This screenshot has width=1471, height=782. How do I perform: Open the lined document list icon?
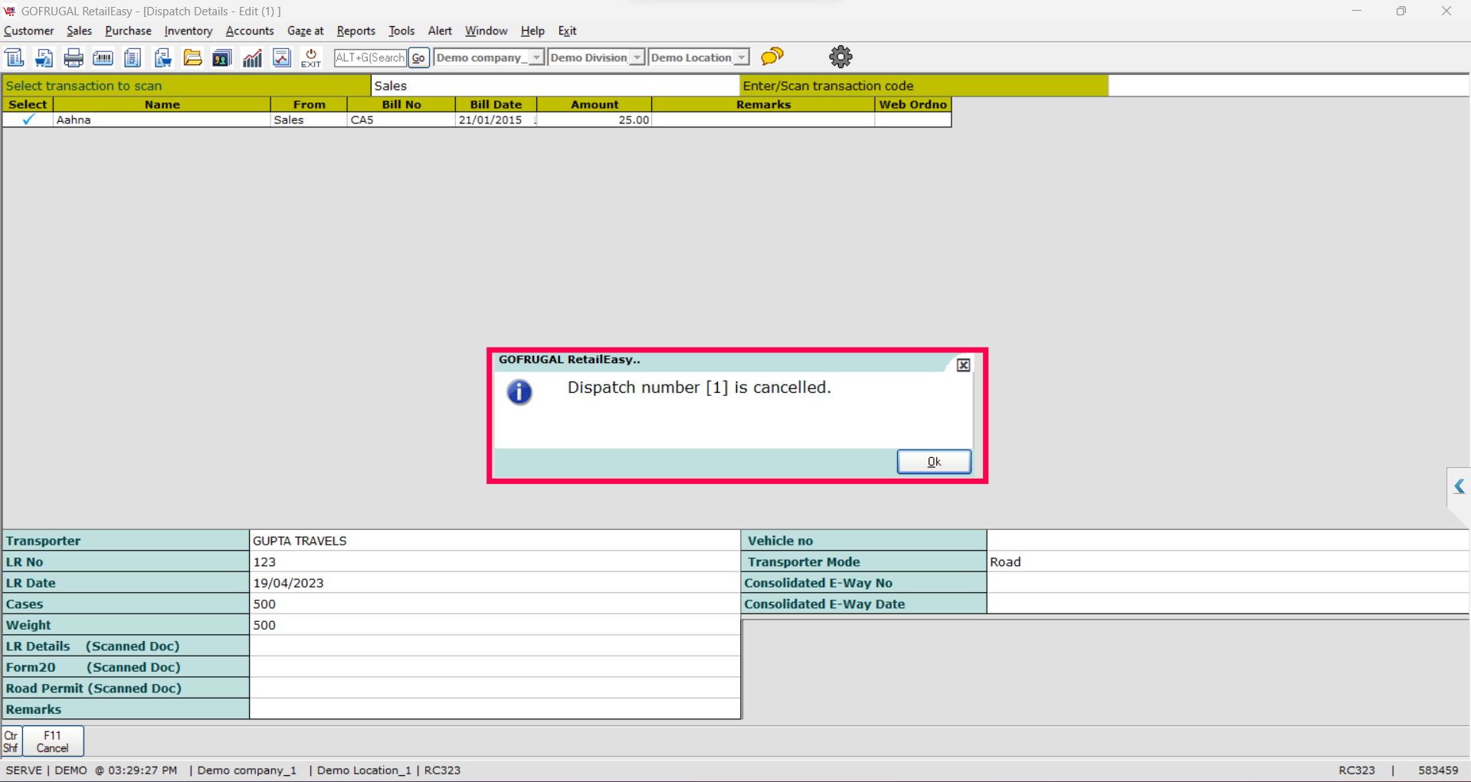[x=133, y=57]
